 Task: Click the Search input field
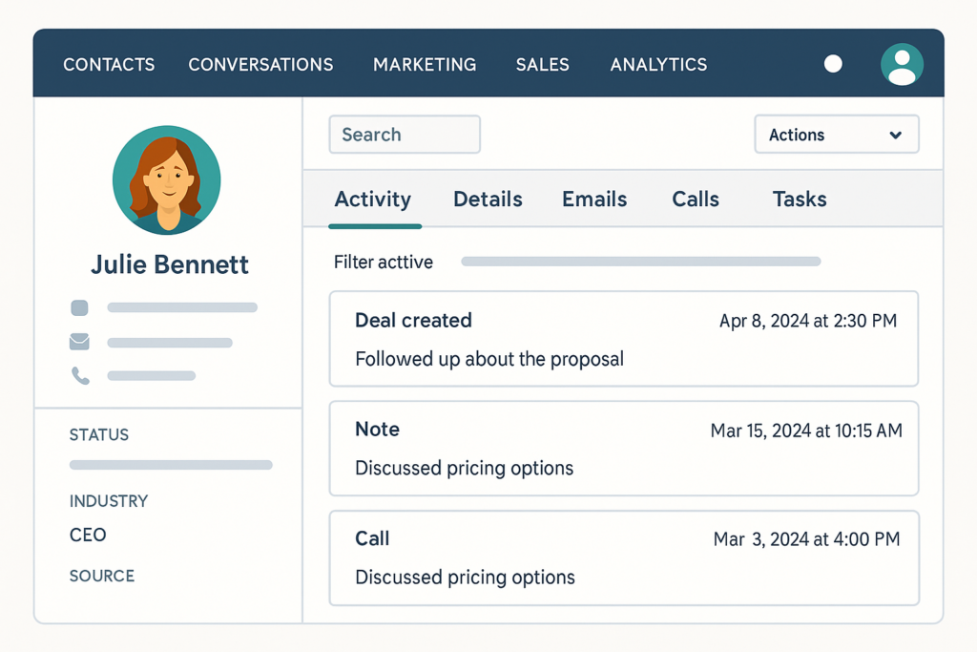click(405, 134)
